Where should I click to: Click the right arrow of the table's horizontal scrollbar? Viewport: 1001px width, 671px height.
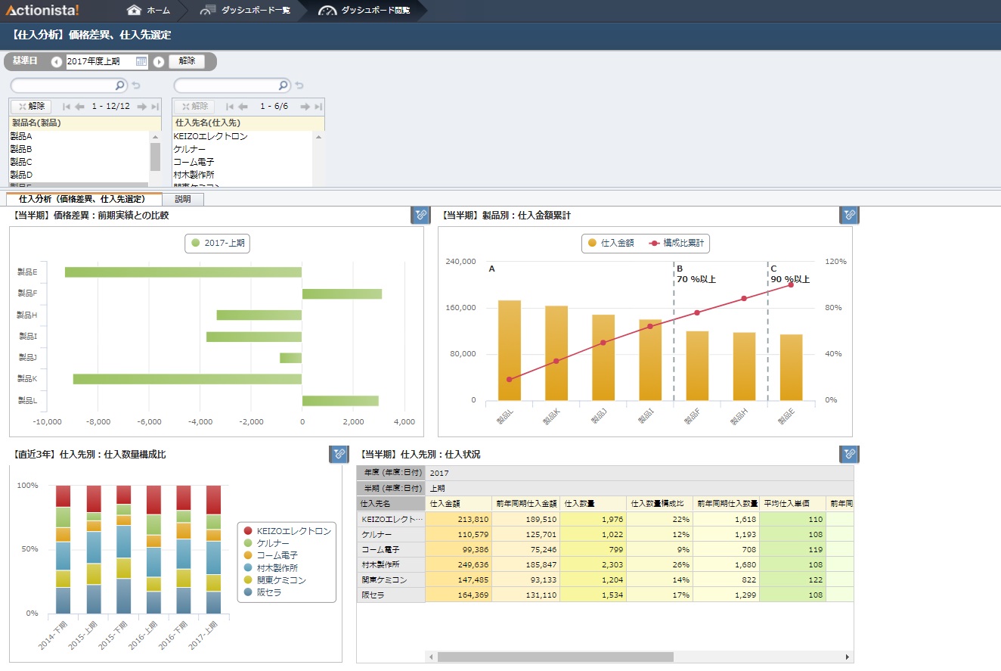pos(848,657)
